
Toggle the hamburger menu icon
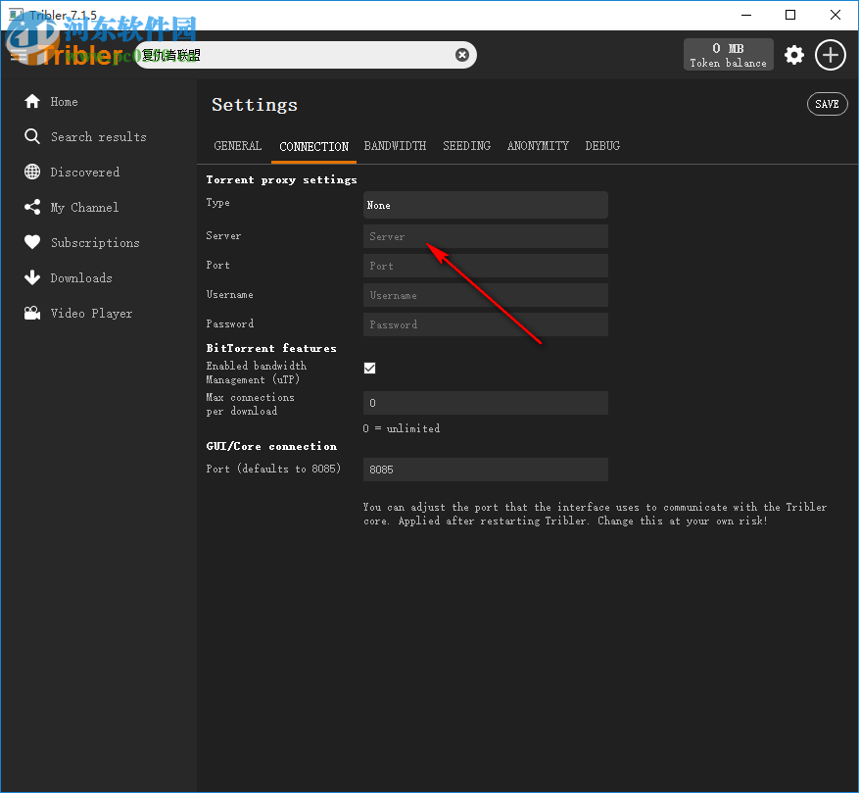[19, 55]
